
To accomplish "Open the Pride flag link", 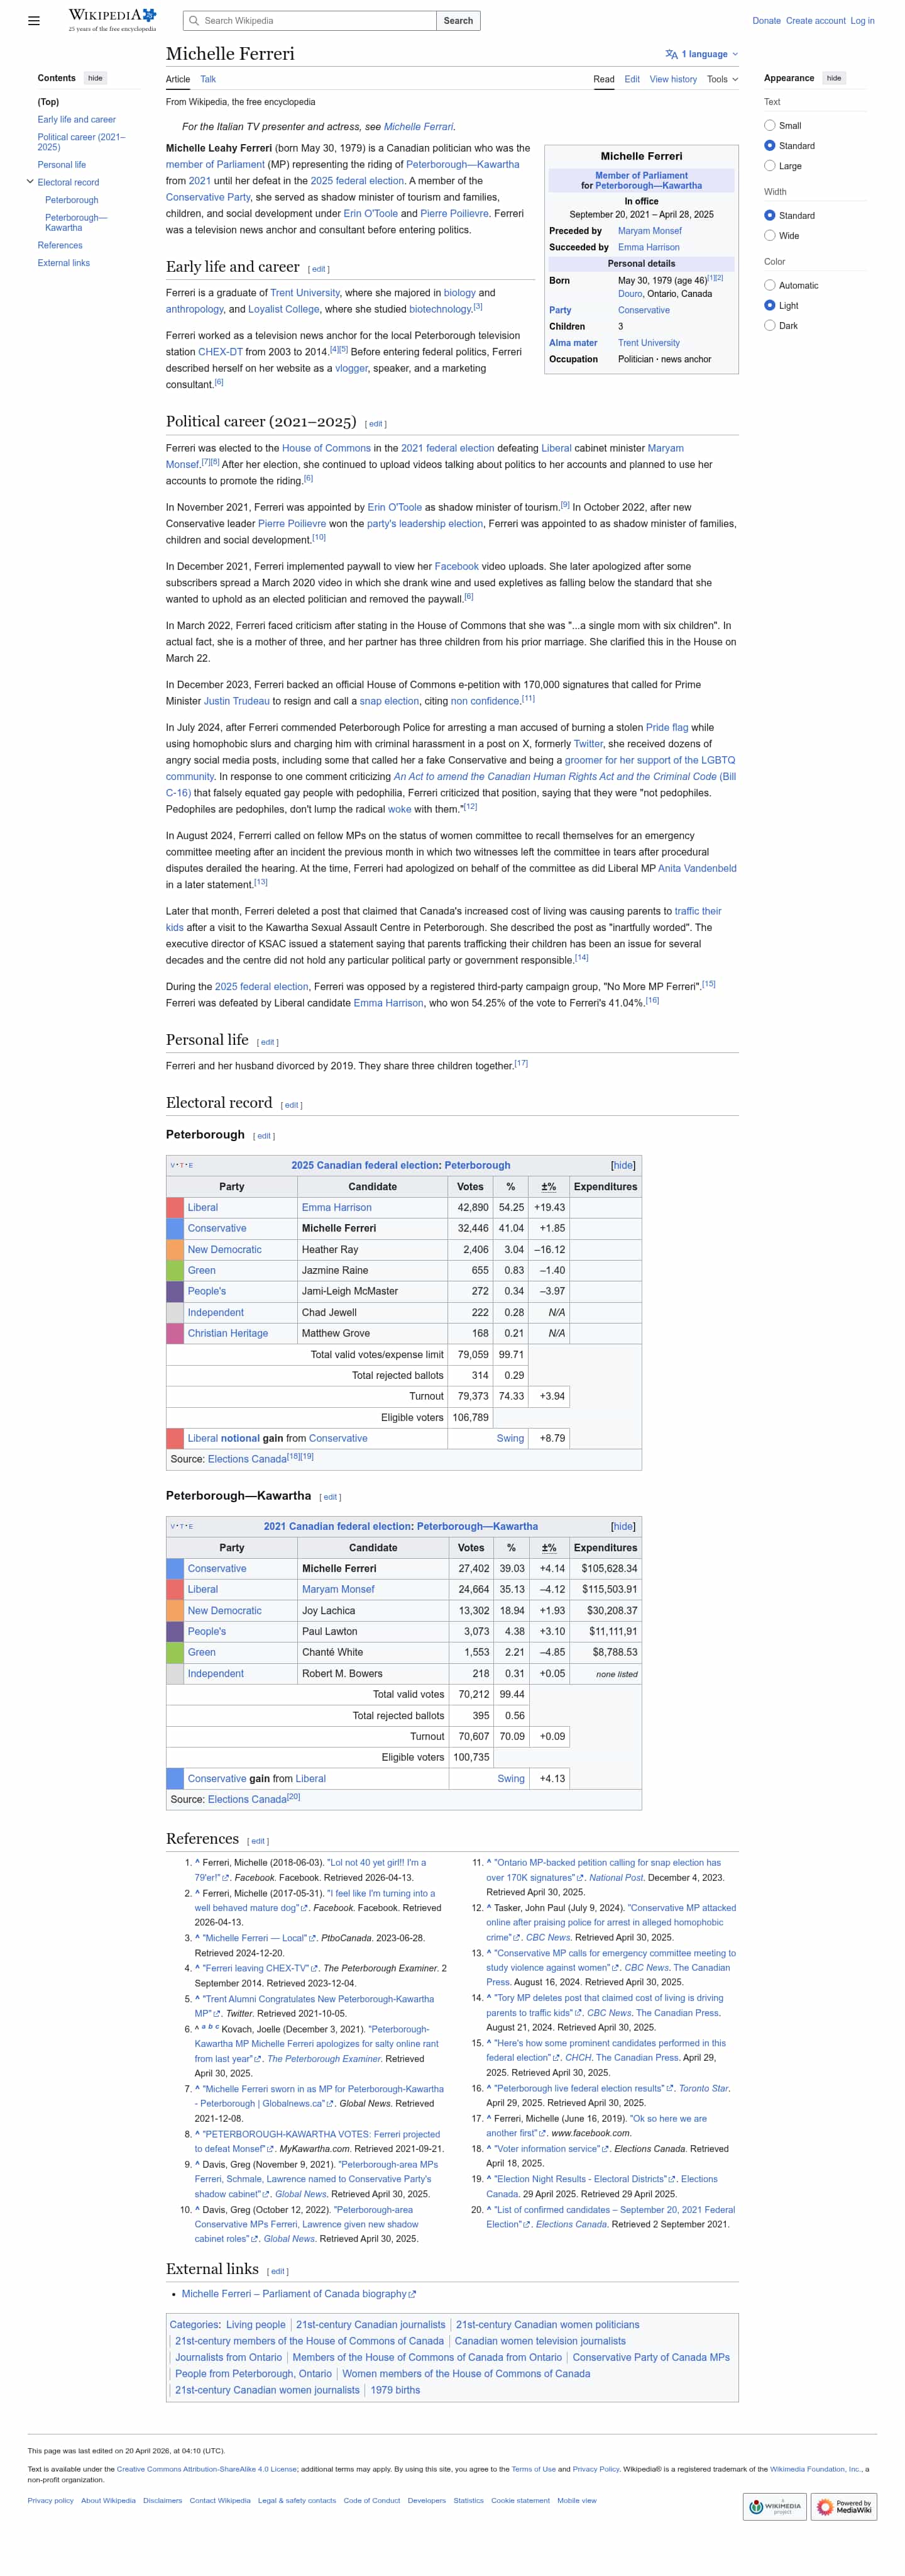I will pyautogui.click(x=666, y=728).
